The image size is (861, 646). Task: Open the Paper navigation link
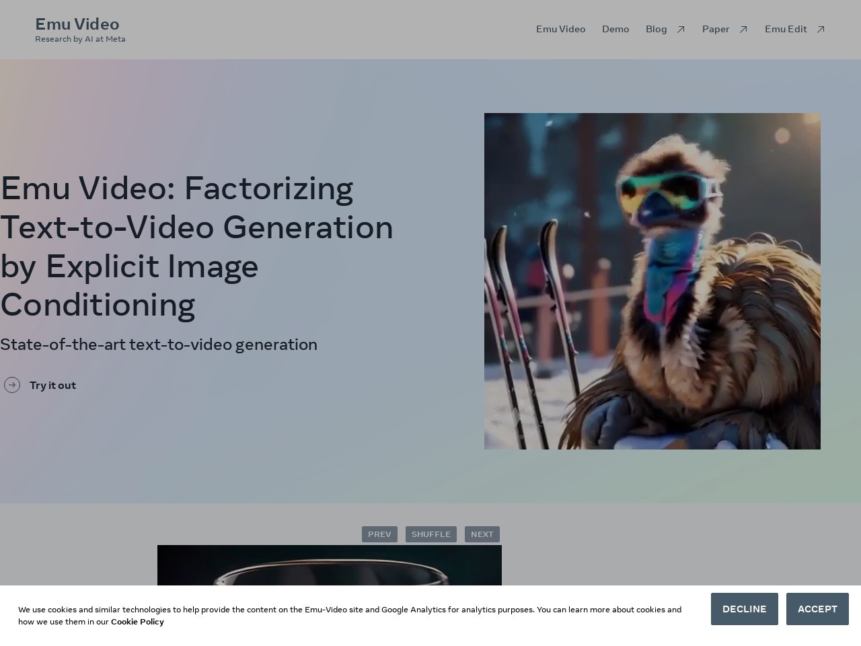(715, 29)
